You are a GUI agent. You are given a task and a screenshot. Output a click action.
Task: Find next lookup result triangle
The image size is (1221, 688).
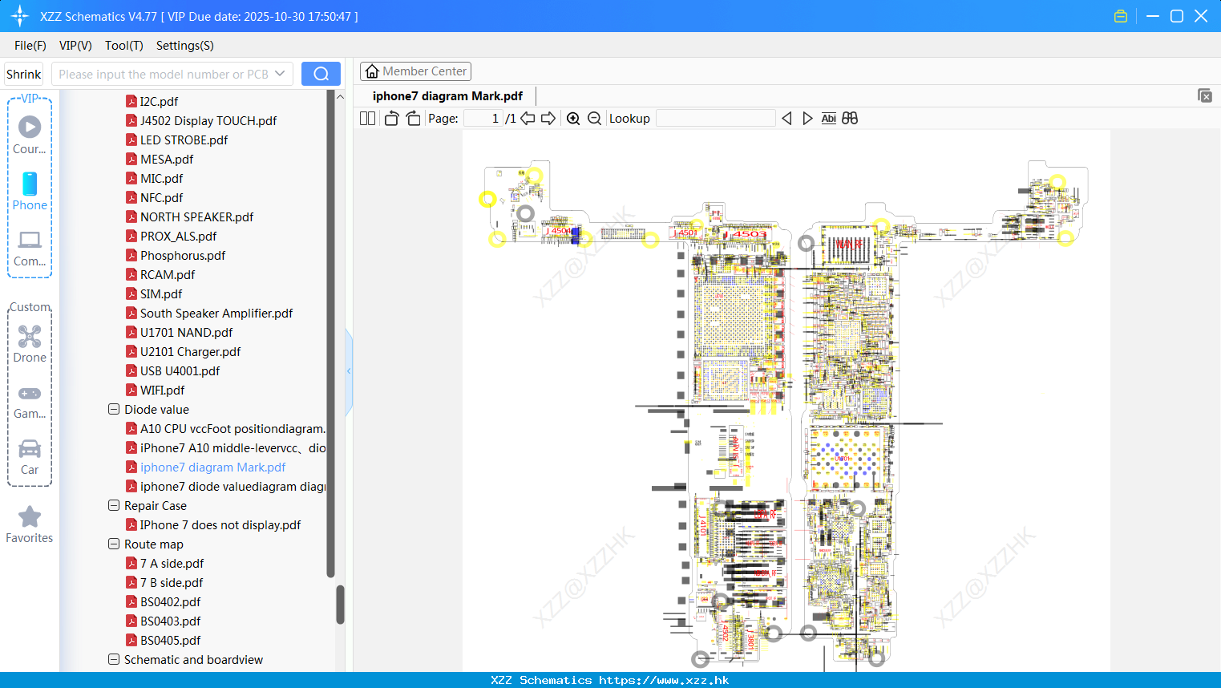pos(807,118)
